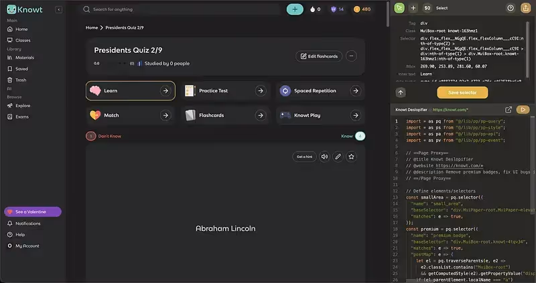Select the up-arrow parent element button
The width and height of the screenshot is (536, 283).
pyautogui.click(x=401, y=92)
